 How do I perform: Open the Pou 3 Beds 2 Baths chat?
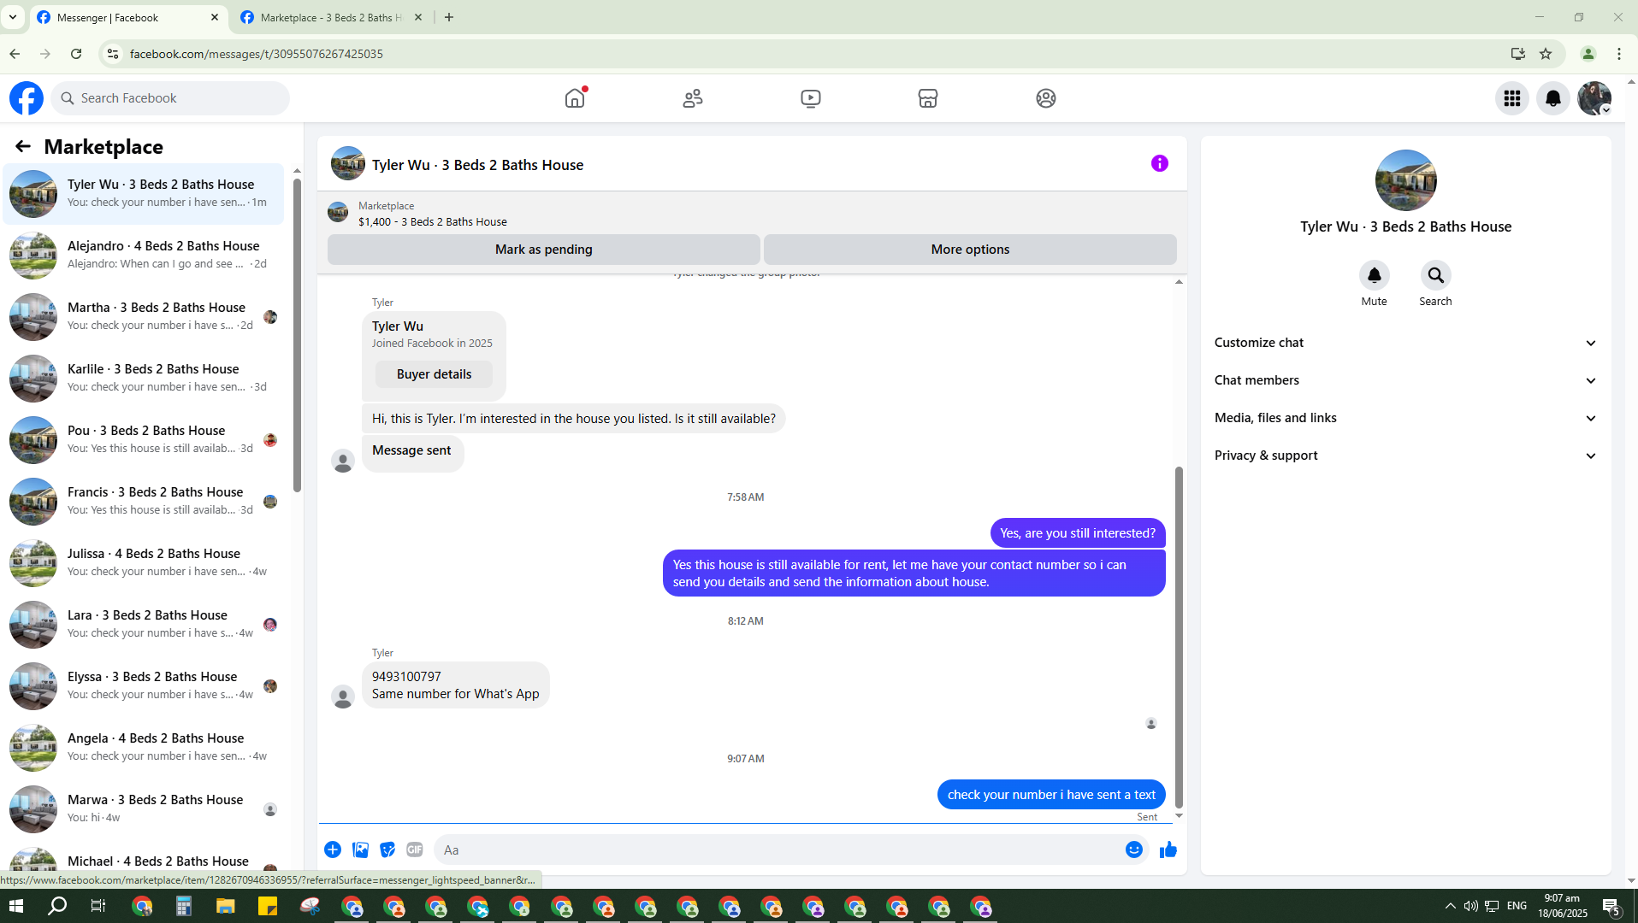[144, 440]
